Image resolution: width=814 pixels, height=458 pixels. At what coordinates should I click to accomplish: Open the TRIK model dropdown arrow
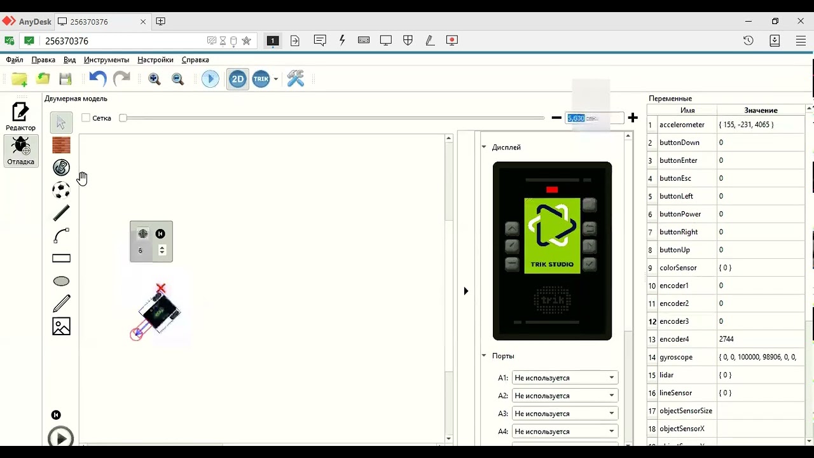pos(276,79)
